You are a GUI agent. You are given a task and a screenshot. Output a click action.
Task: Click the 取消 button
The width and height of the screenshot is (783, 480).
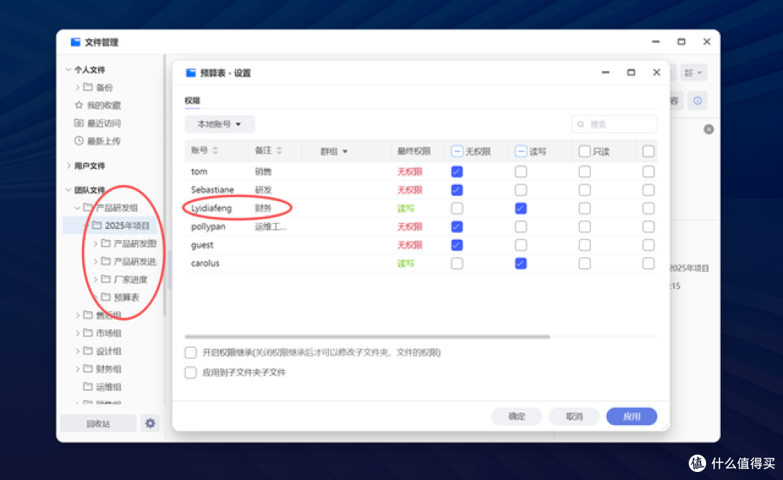coord(574,416)
